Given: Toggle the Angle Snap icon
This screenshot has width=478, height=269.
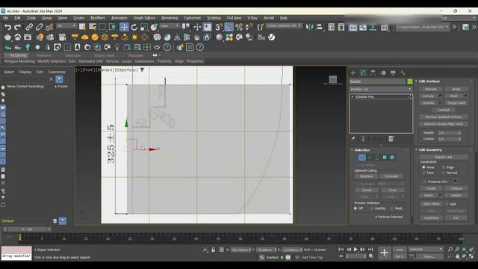Looking at the screenshot, I should (229, 27).
